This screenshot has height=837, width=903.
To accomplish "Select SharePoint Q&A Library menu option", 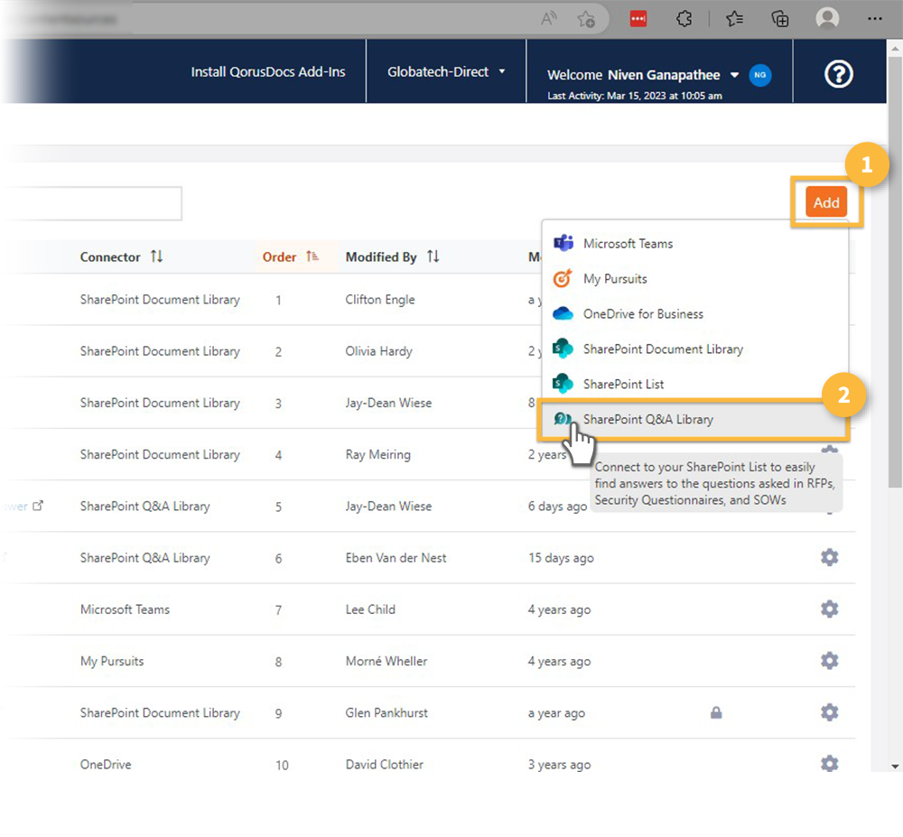I will pos(693,419).
